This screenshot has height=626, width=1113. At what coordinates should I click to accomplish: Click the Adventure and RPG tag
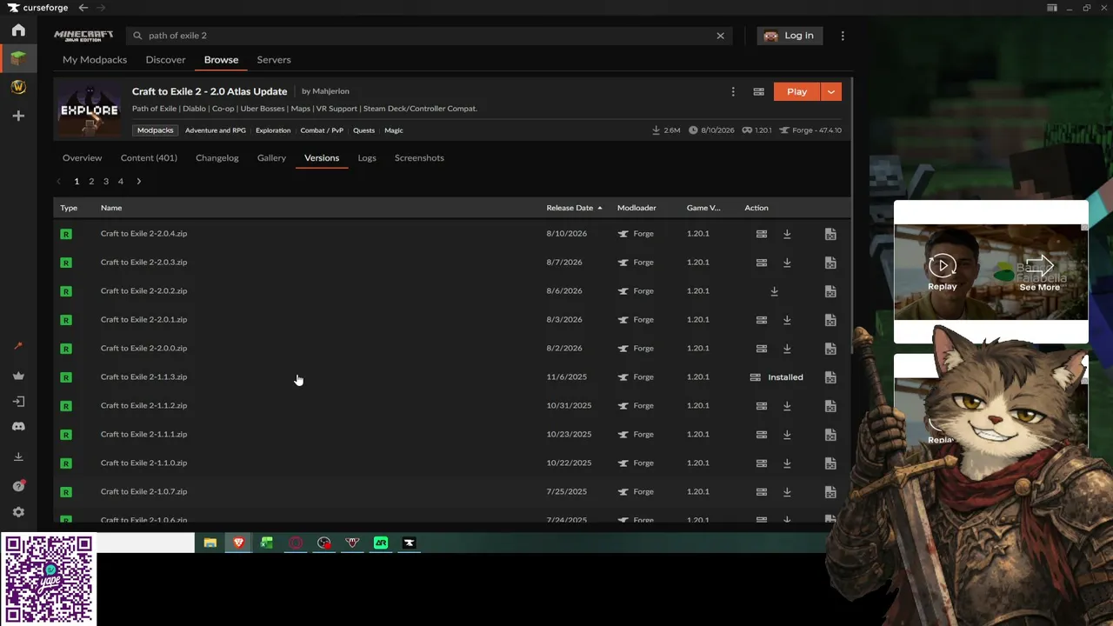pos(216,130)
